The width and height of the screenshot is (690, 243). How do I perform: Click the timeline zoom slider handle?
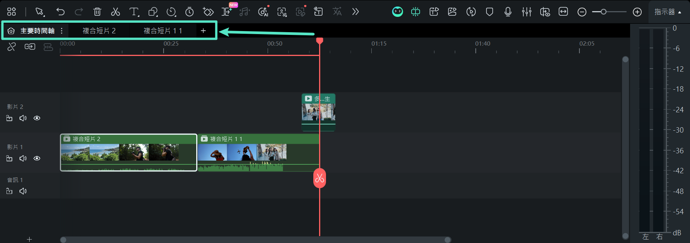(604, 12)
